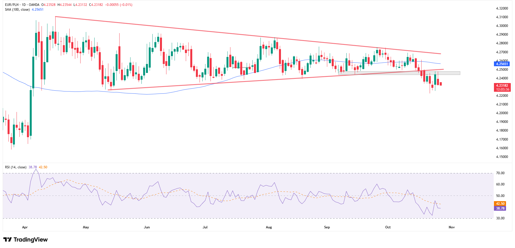Click the Aug label on time axis
515x248 pixels.
269,227
